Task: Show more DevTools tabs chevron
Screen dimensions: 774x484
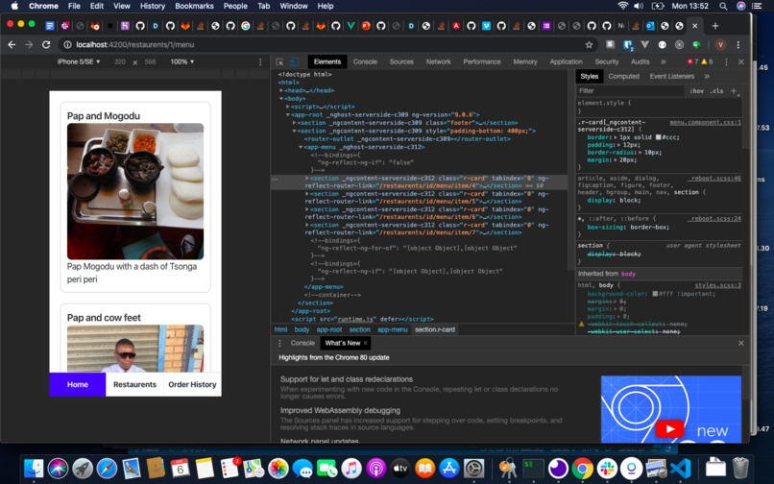Action: tap(663, 61)
